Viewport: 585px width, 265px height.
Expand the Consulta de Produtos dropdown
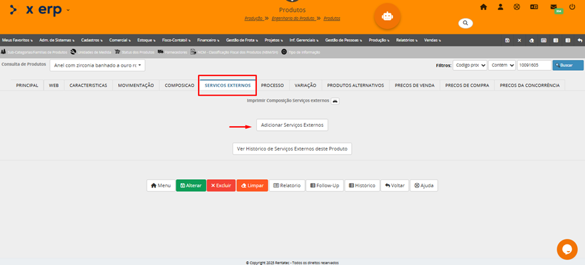(97, 65)
